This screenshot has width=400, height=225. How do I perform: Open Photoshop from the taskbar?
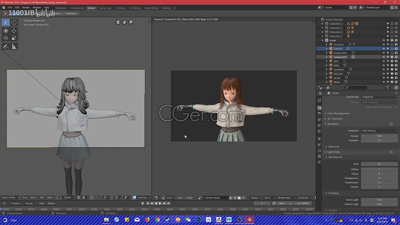[198, 220]
